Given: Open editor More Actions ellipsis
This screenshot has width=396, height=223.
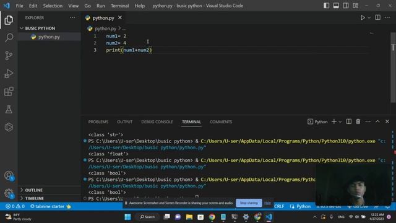Looking at the screenshot, I should click(x=387, y=17).
